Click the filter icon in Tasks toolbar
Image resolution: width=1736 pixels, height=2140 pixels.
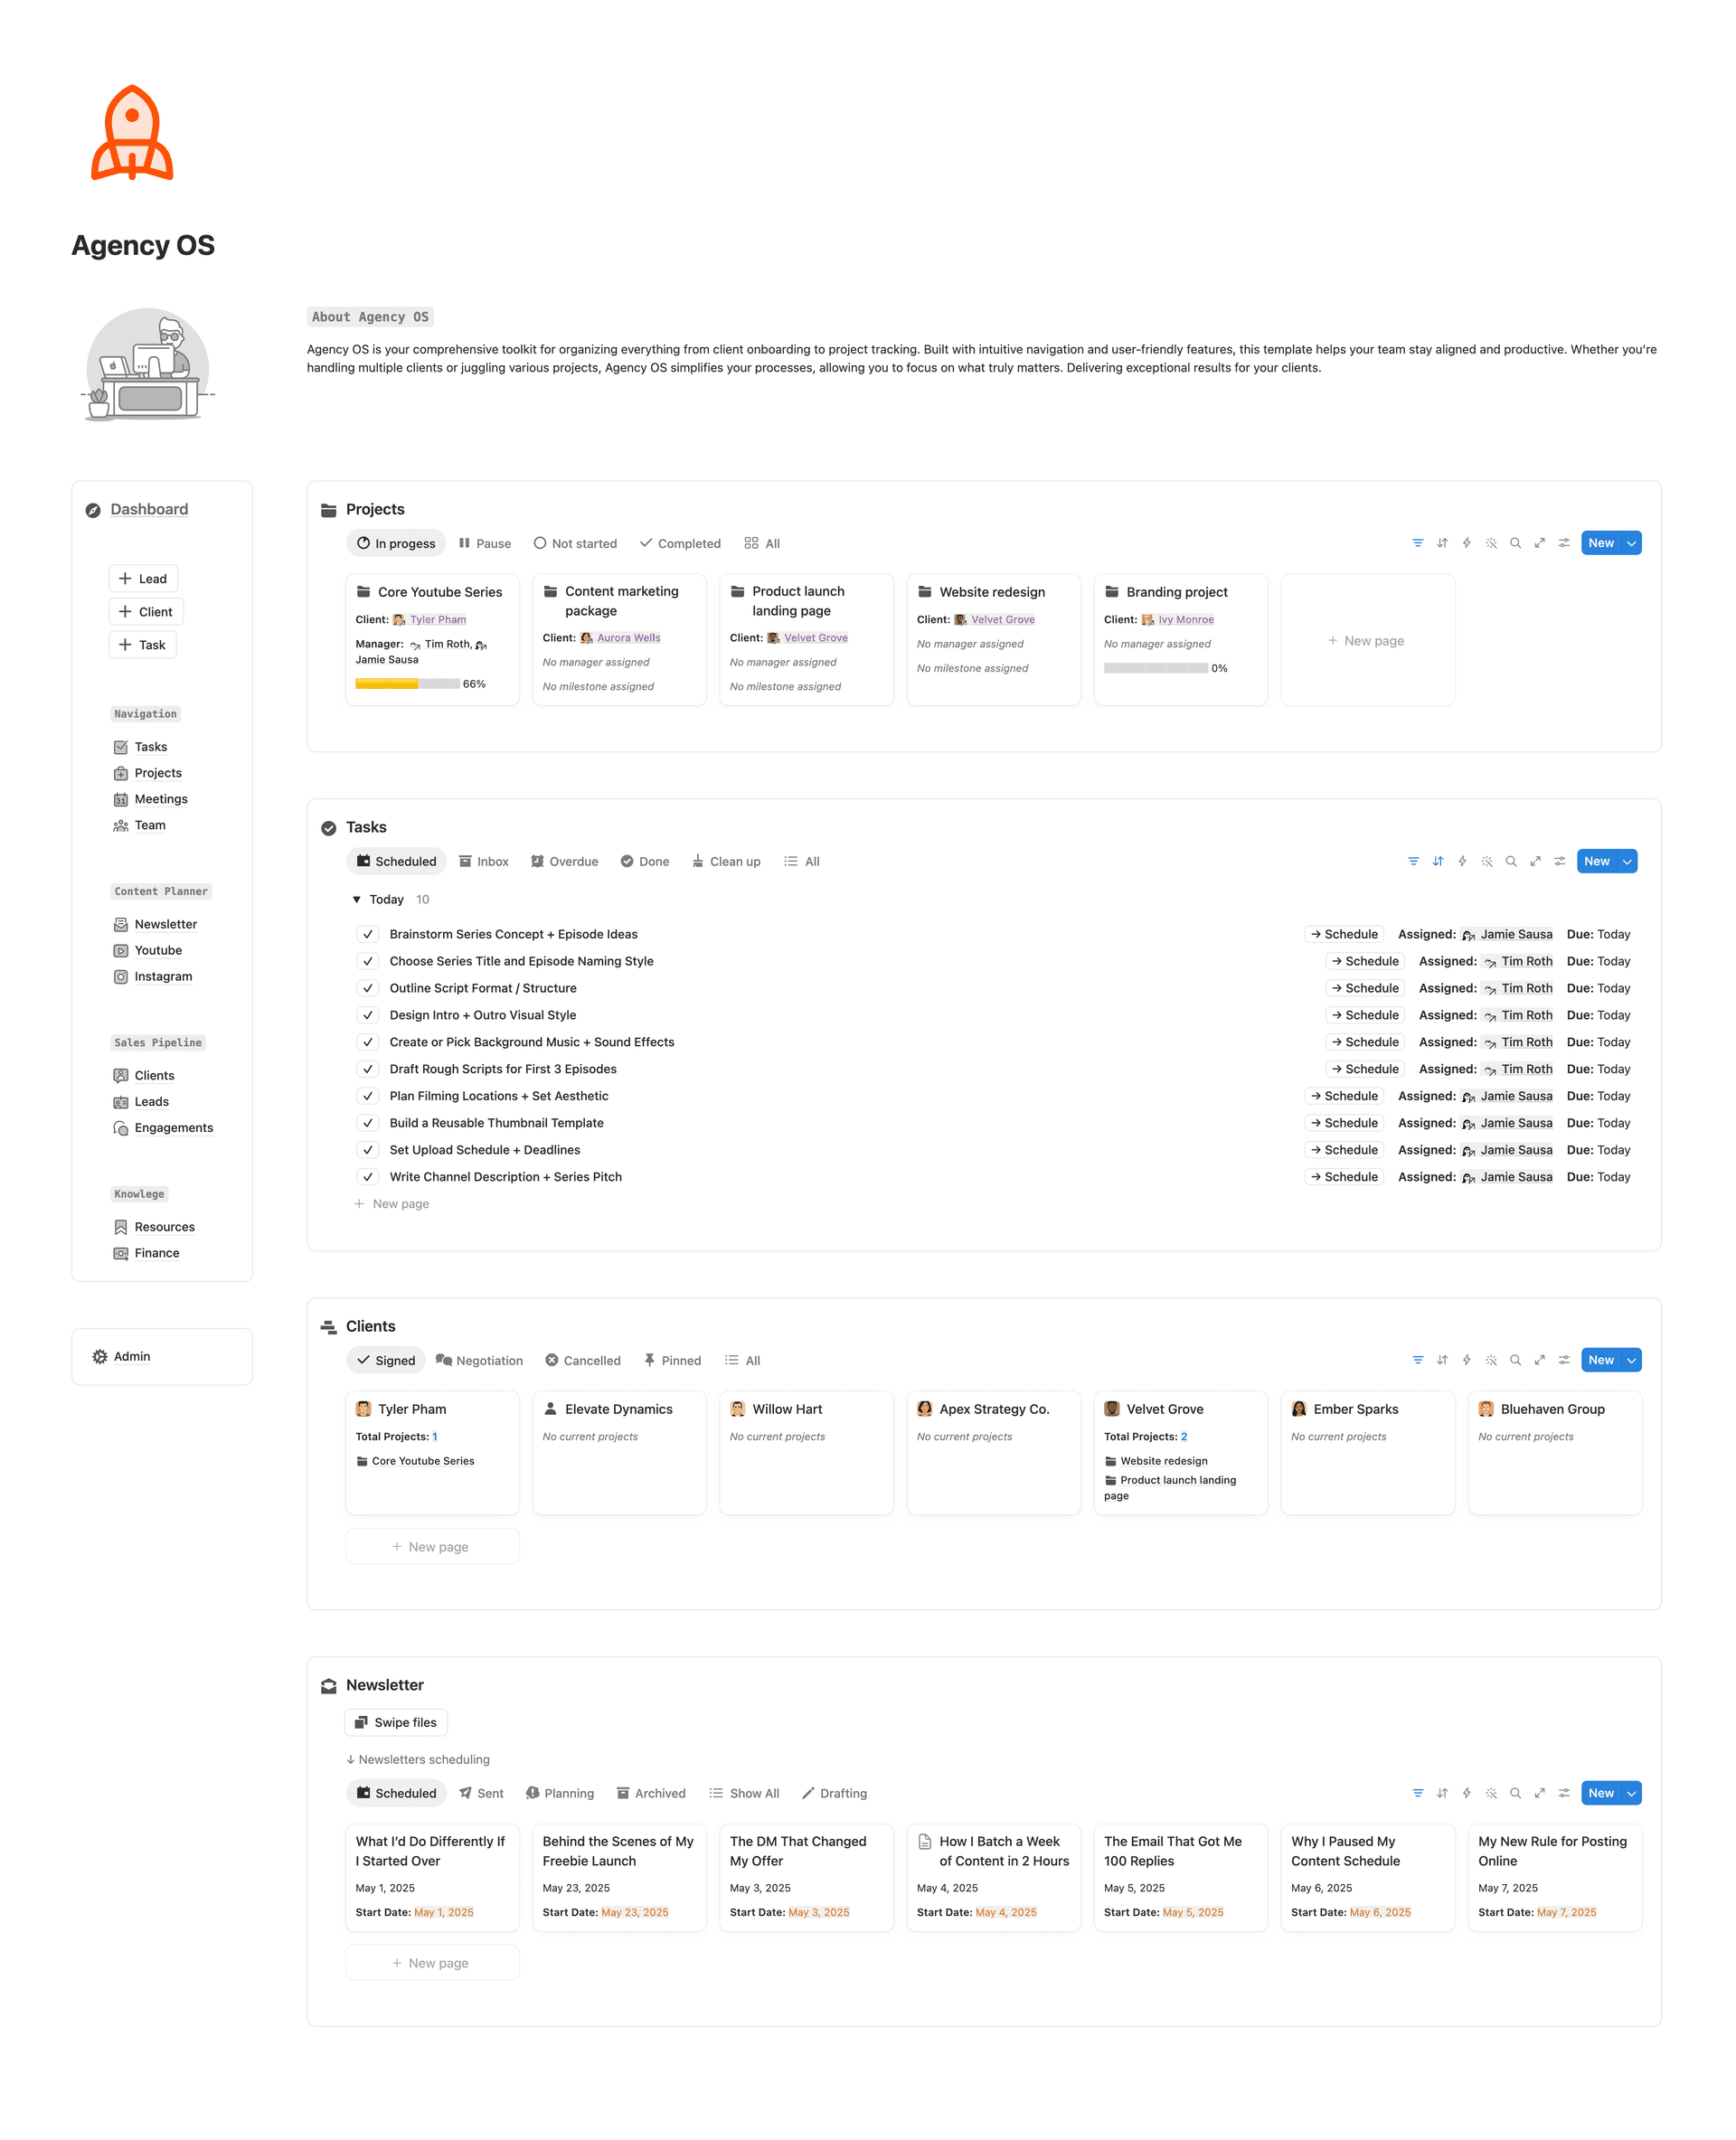pyautogui.click(x=1413, y=861)
